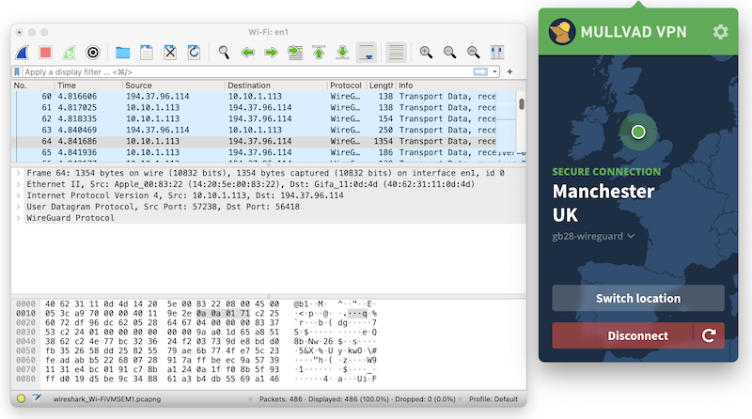Jump to the first packet
This screenshot has height=419, width=752.
tap(319, 53)
